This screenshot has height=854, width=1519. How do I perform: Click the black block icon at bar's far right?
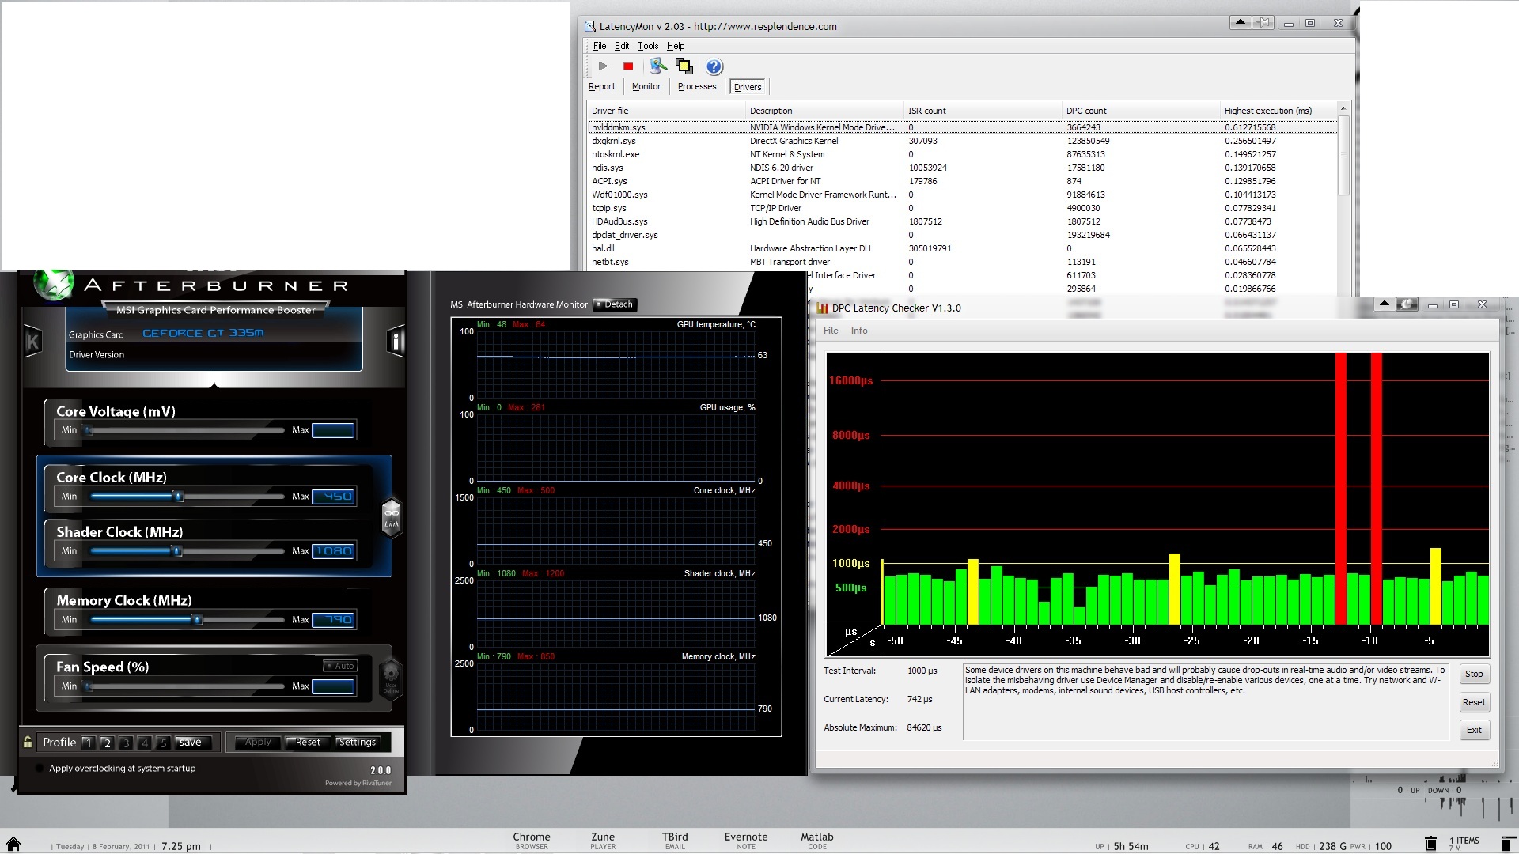click(x=1508, y=844)
